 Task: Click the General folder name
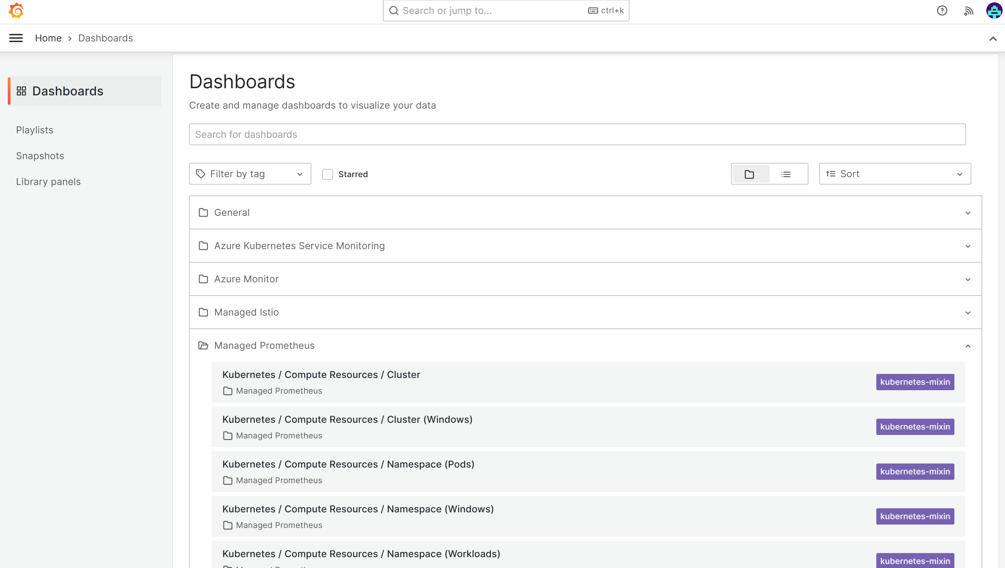tap(232, 213)
